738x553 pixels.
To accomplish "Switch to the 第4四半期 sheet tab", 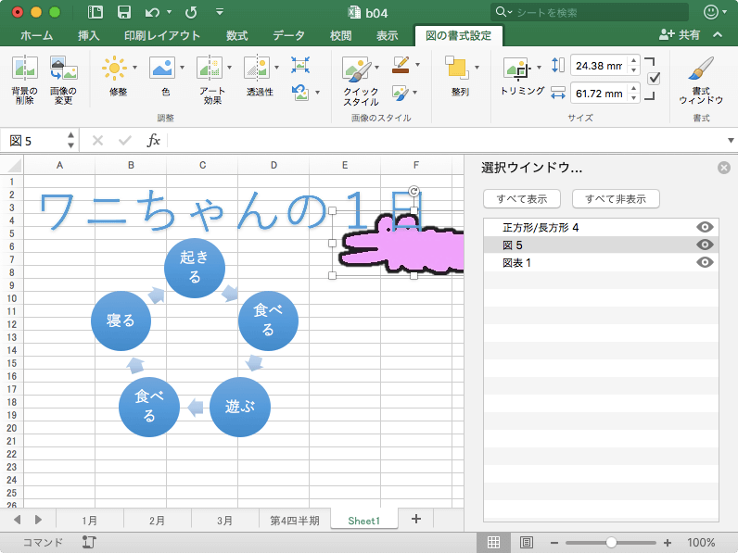I will pos(295,520).
